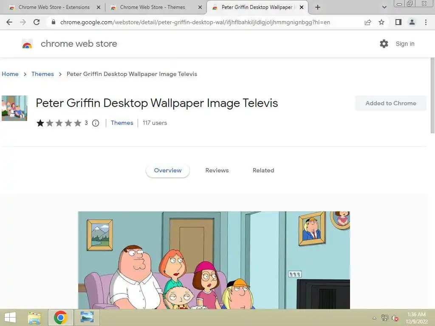The height and width of the screenshot is (326, 435).
Task: Close the Chrome Web Store Extensions tab
Action: point(99,7)
